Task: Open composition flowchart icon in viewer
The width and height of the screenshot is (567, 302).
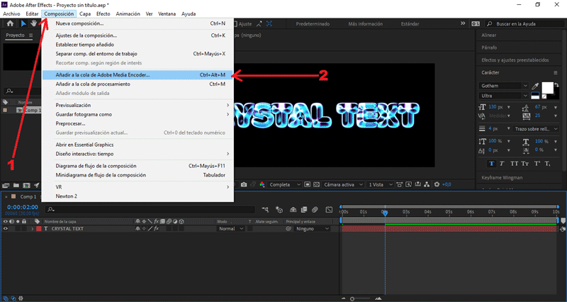Action: [427, 184]
